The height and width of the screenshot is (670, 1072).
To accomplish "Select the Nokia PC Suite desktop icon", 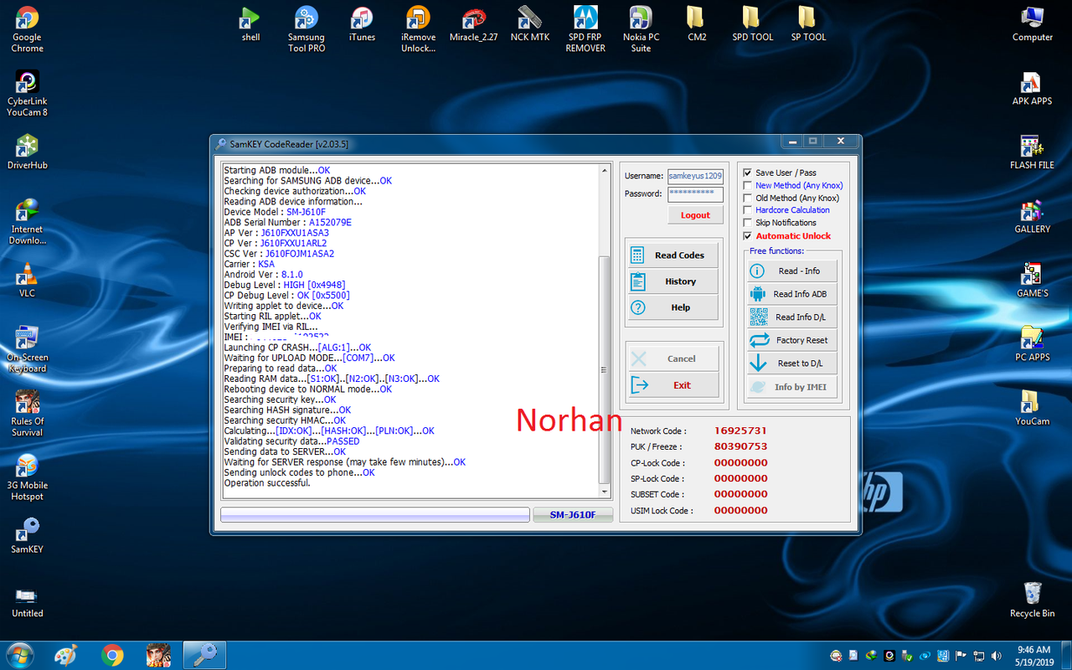I will 641,29.
